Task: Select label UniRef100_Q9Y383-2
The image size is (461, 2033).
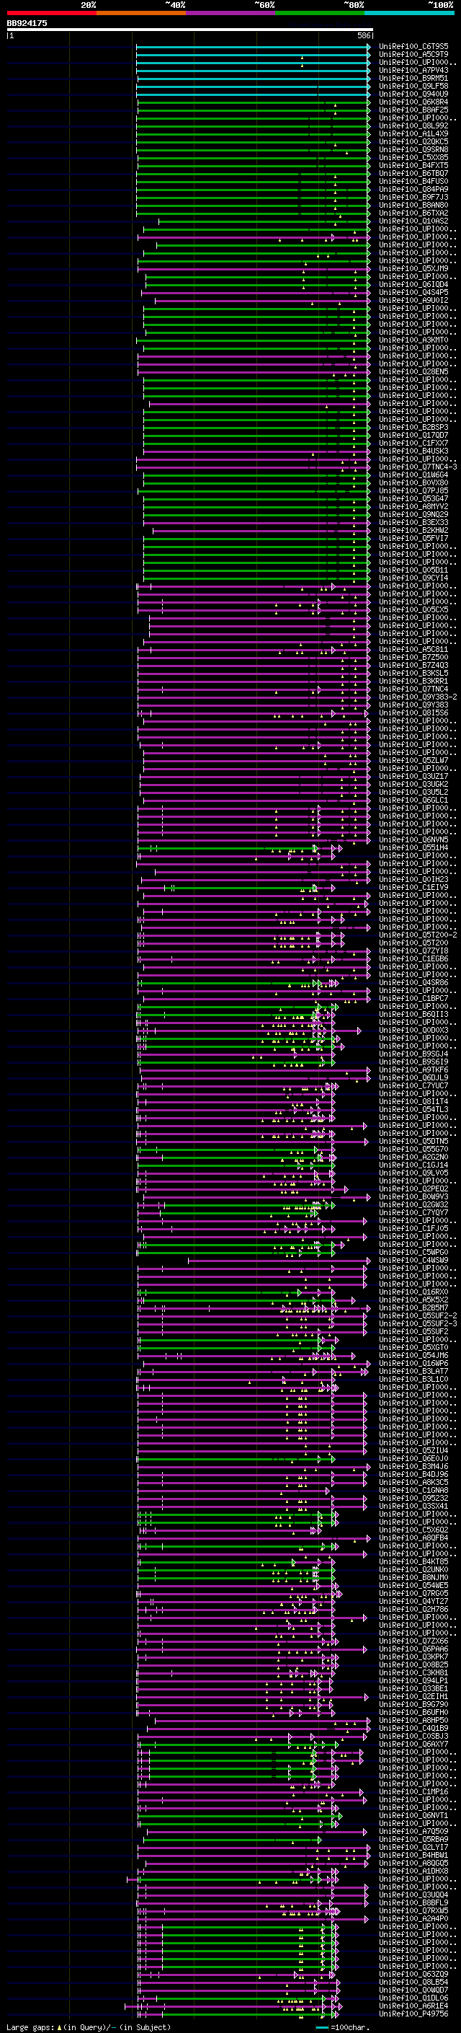Action: 418,697
